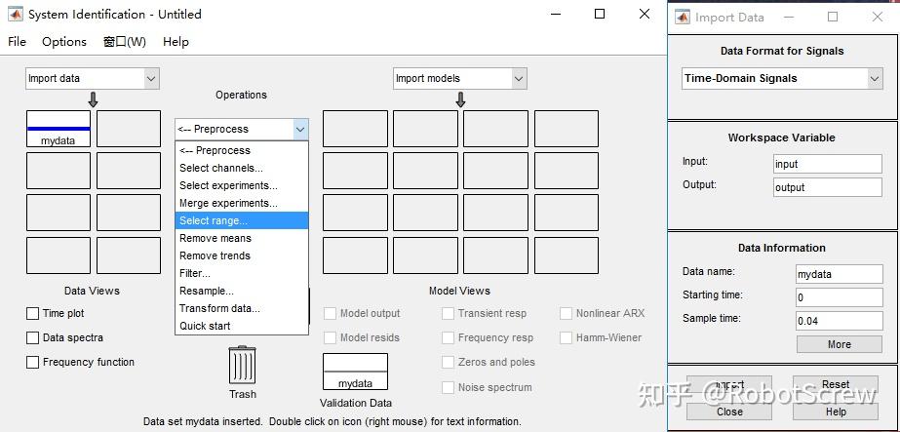
Task: Maximize the System Identification window
Action: point(600,14)
